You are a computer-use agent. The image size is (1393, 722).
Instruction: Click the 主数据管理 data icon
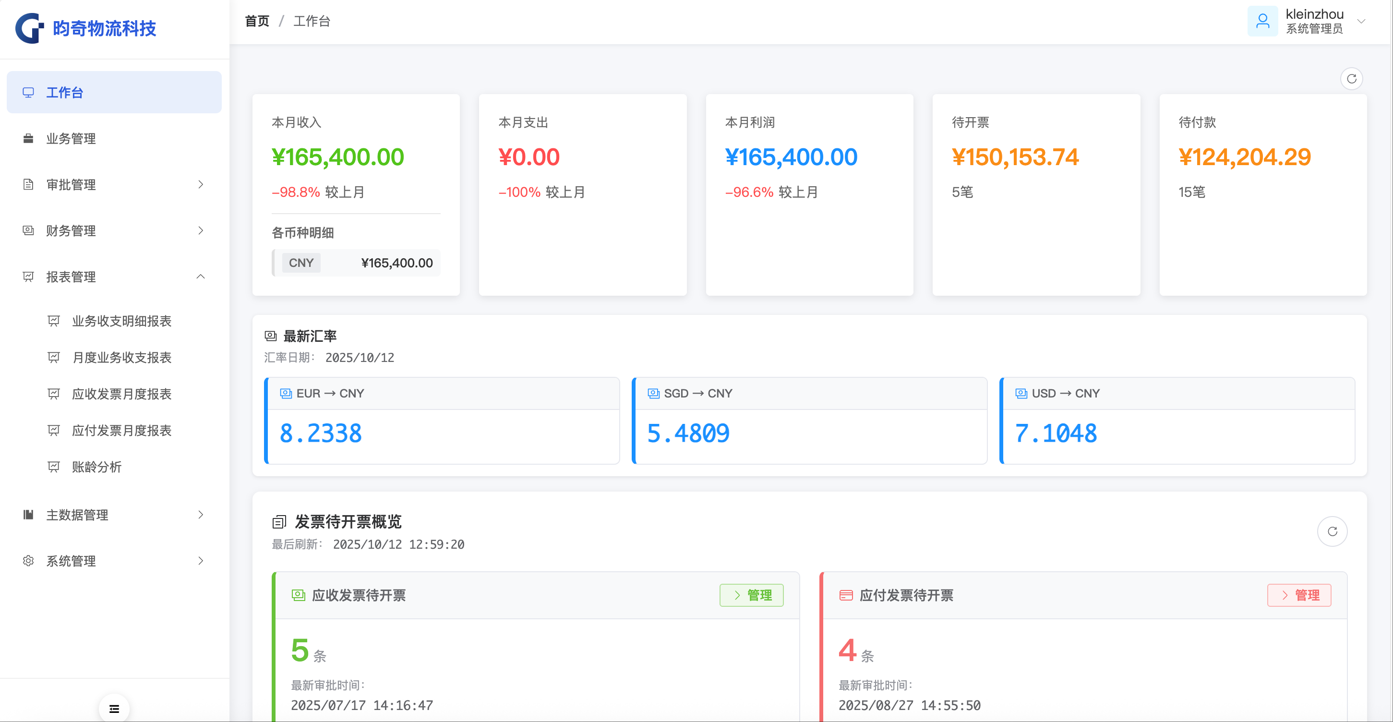tap(28, 515)
